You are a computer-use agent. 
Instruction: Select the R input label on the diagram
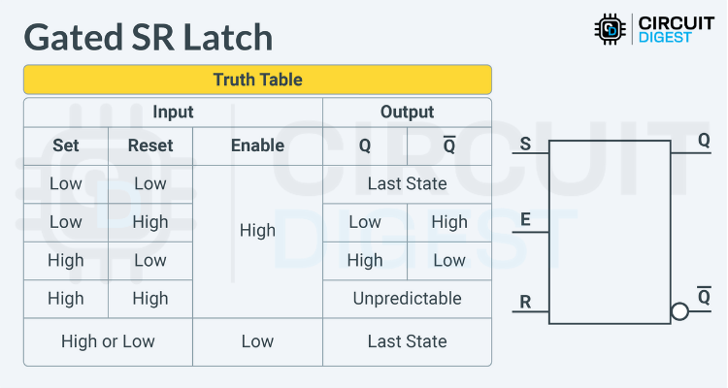[525, 301]
